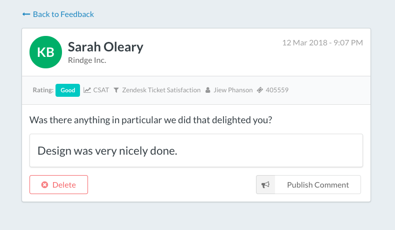Image resolution: width=395 pixels, height=230 pixels.
Task: Click the red X icon on Delete
Action: click(x=44, y=185)
